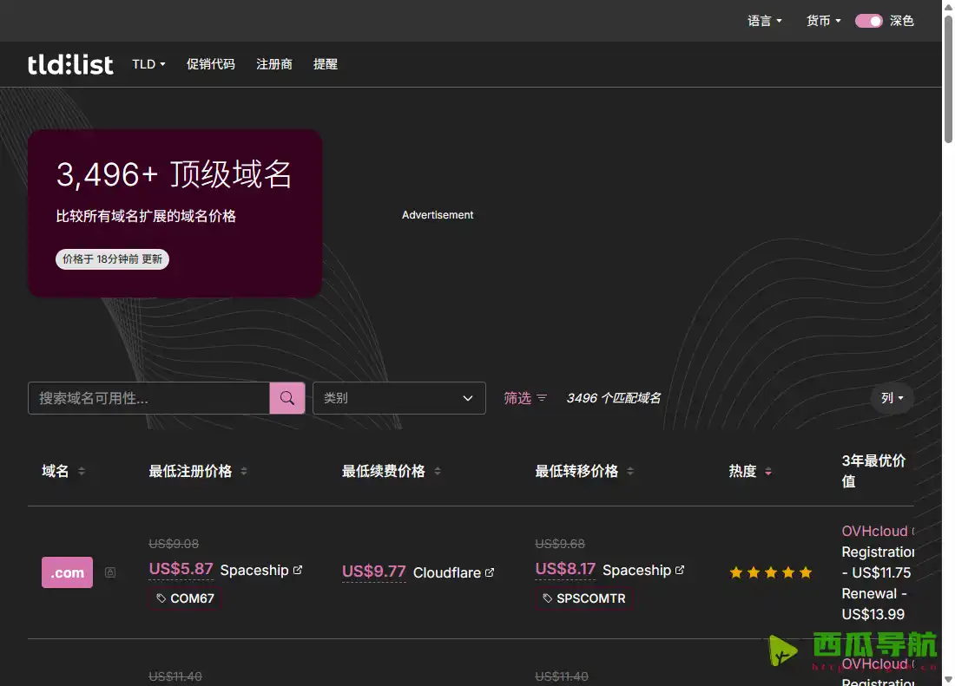The height and width of the screenshot is (686, 955).
Task: Click the .com domain badge
Action: click(67, 572)
